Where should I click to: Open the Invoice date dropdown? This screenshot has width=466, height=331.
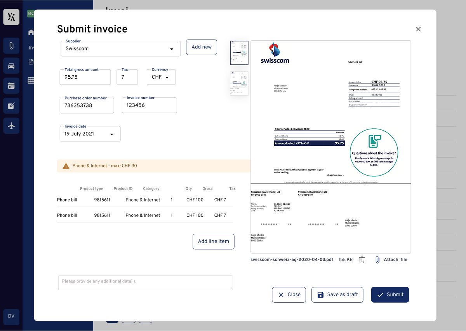click(90, 134)
